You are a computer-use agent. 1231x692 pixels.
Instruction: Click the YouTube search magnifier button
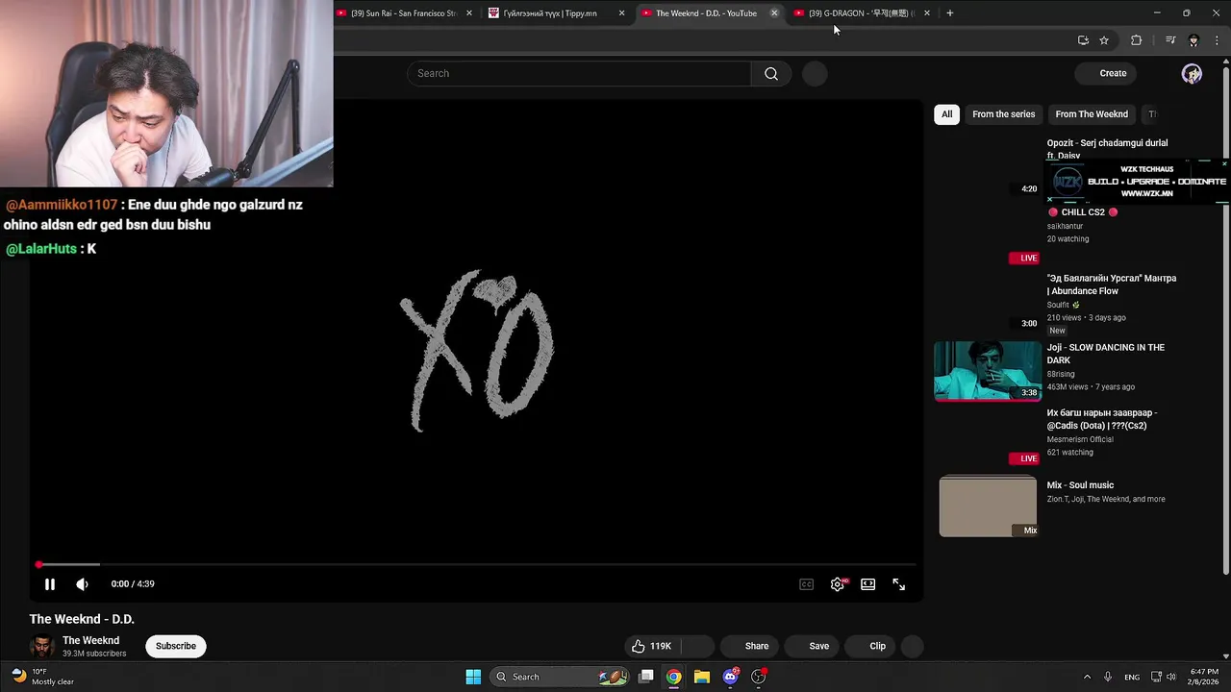tap(771, 74)
